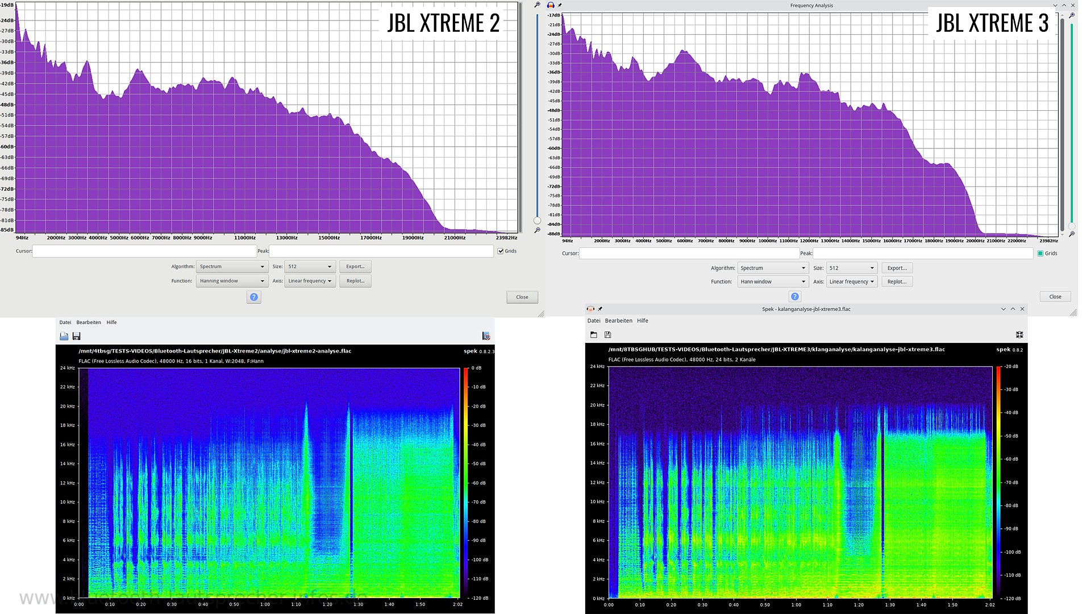Open Hilfe menu in xtreme3.flac Spek window

point(643,321)
